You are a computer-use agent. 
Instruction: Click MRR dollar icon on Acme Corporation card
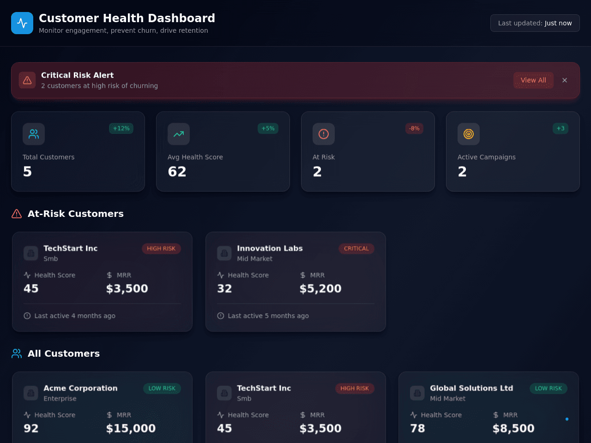pos(109,415)
